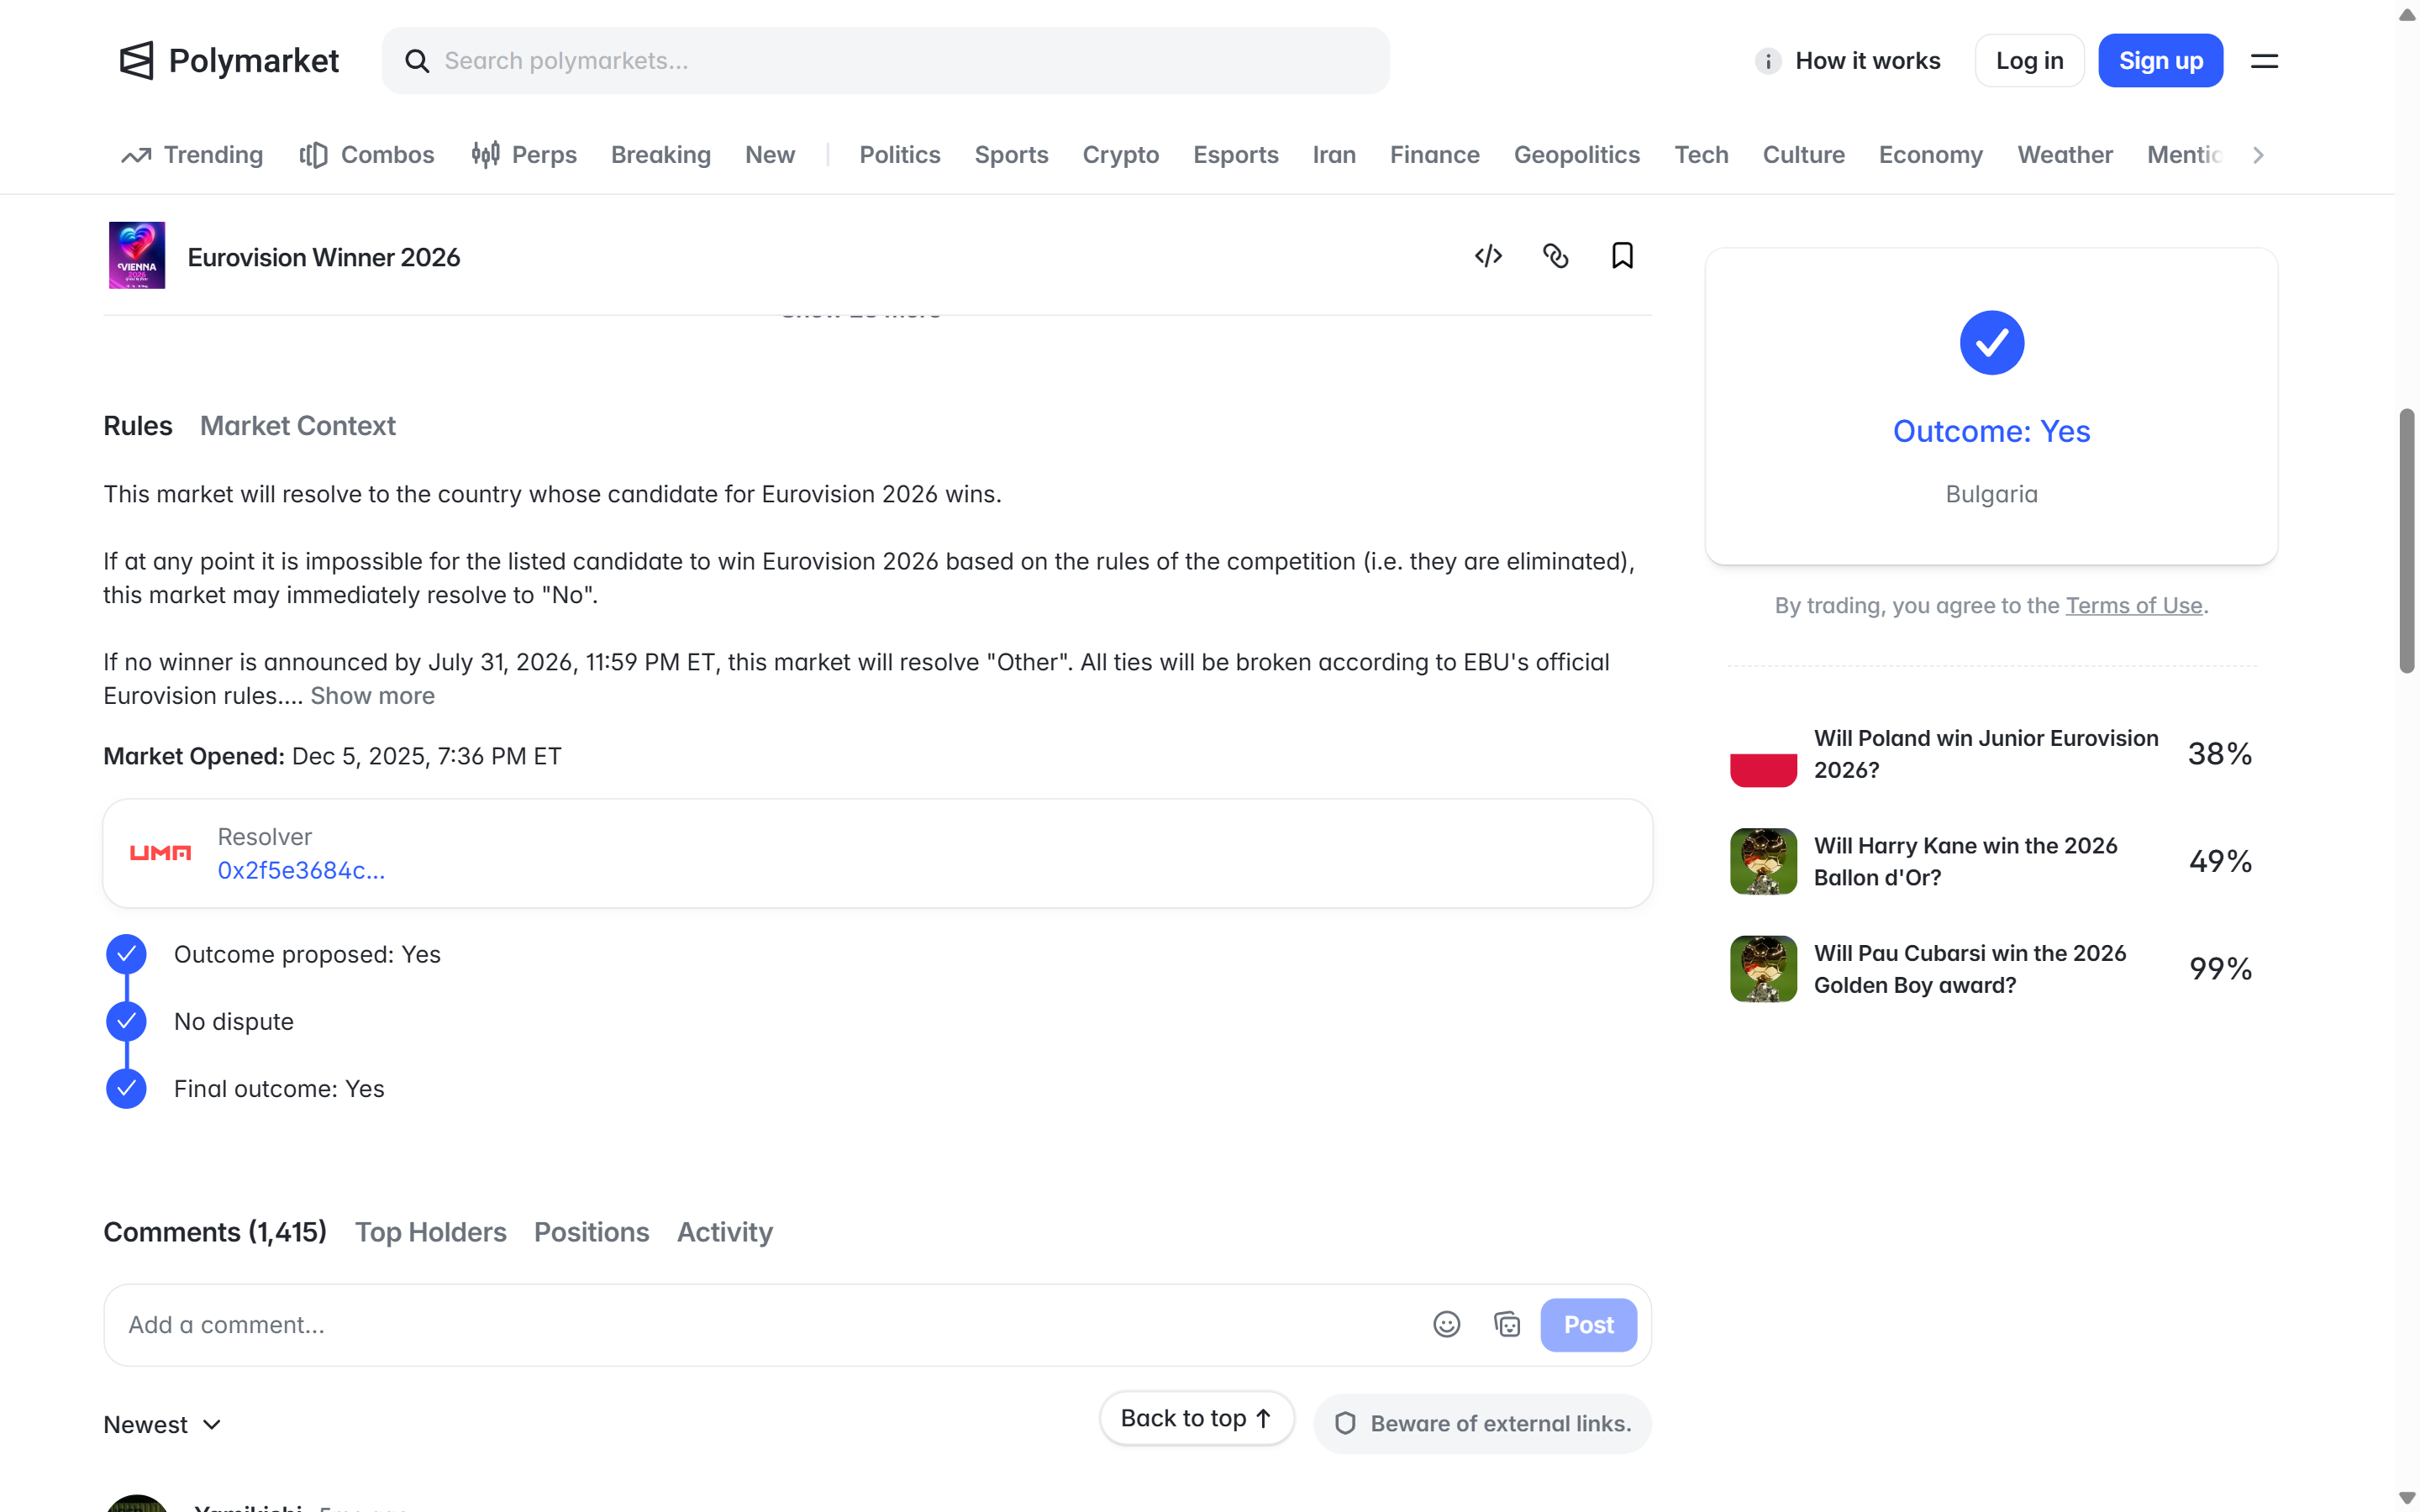Image resolution: width=2420 pixels, height=1512 pixels.
Task: Open the hamburger menu icon
Action: [x=2264, y=61]
